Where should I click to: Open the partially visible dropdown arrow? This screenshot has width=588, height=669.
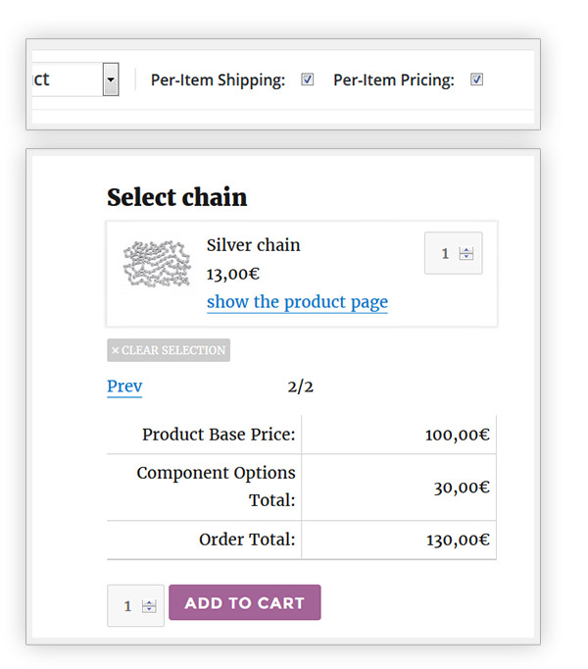pos(111,79)
